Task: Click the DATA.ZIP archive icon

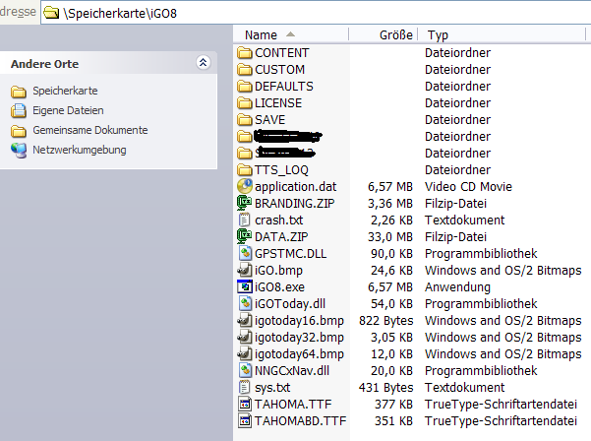Action: (245, 236)
